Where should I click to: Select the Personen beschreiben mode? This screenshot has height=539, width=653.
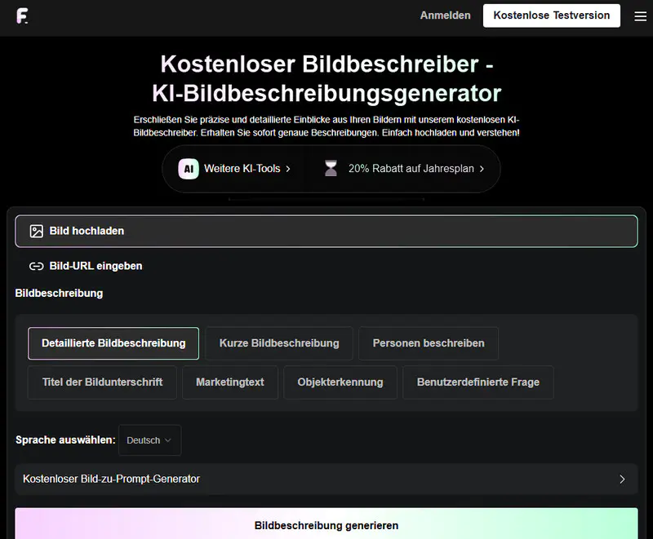pos(428,343)
